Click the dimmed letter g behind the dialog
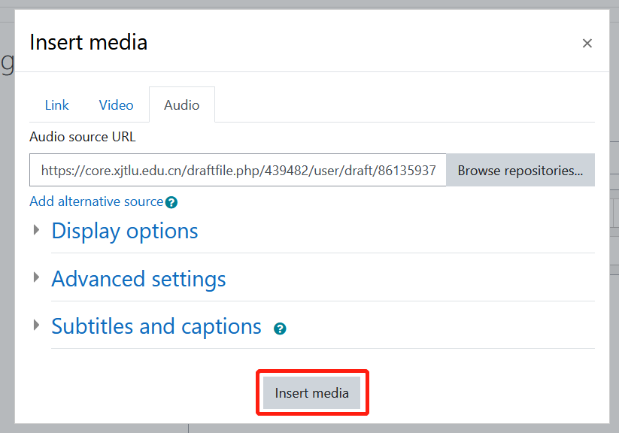 tap(7, 63)
